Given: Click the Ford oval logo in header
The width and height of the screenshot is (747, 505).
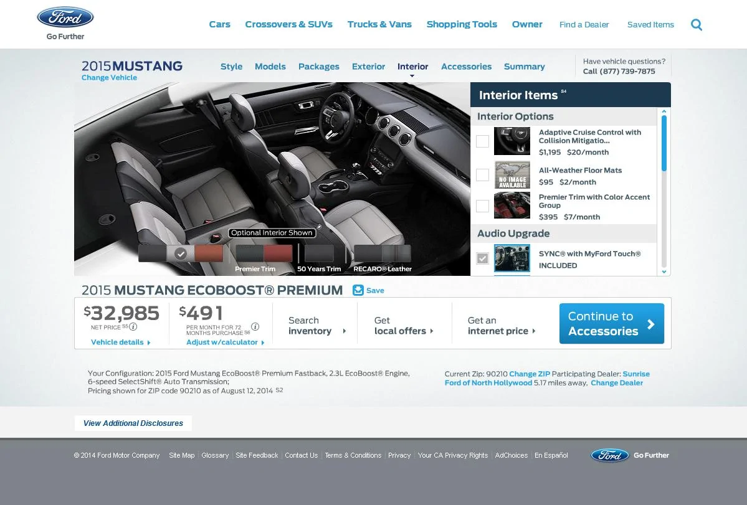Looking at the screenshot, I should pos(65,17).
